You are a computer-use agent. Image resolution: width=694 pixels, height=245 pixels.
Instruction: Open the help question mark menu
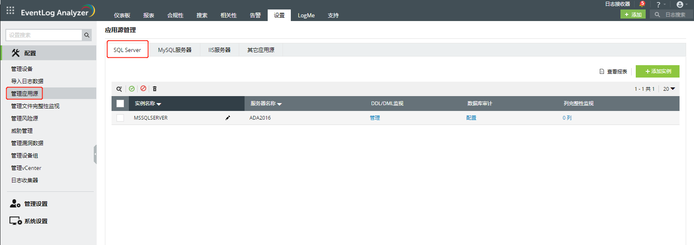pyautogui.click(x=658, y=5)
